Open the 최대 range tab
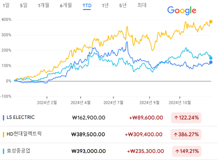The height and width of the screenshot is (162, 222). pyautogui.click(x=142, y=5)
